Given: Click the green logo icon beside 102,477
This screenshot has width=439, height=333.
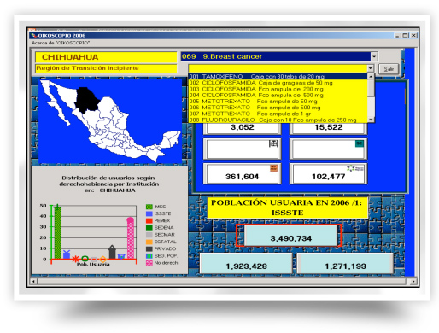Looking at the screenshot, I should 355,168.
